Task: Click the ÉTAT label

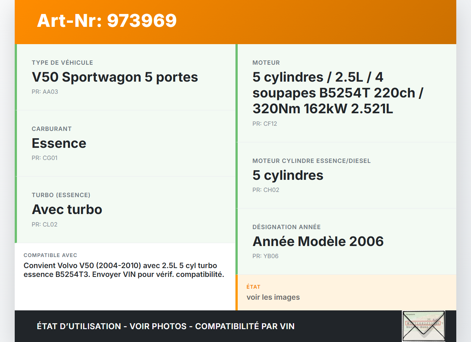Action: (x=254, y=287)
